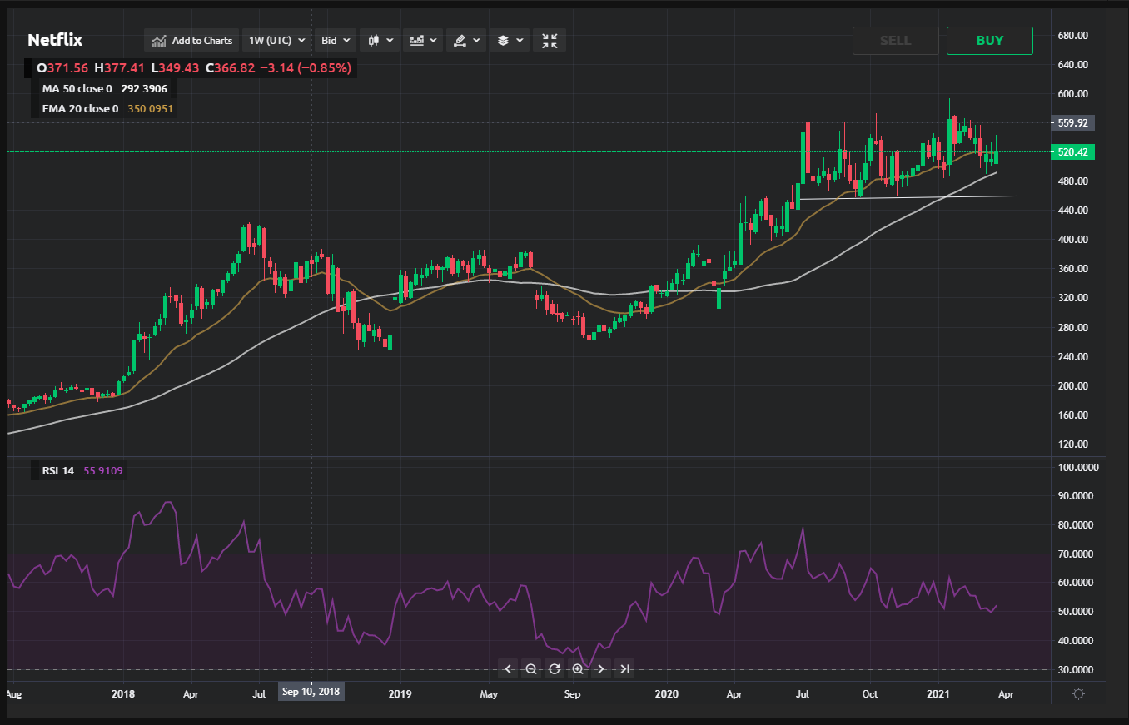Click the 2021 label on time axis
Screen dimensions: 1129x725
point(939,693)
